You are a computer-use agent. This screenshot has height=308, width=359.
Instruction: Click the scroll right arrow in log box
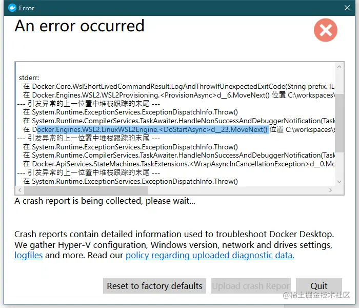330,190
